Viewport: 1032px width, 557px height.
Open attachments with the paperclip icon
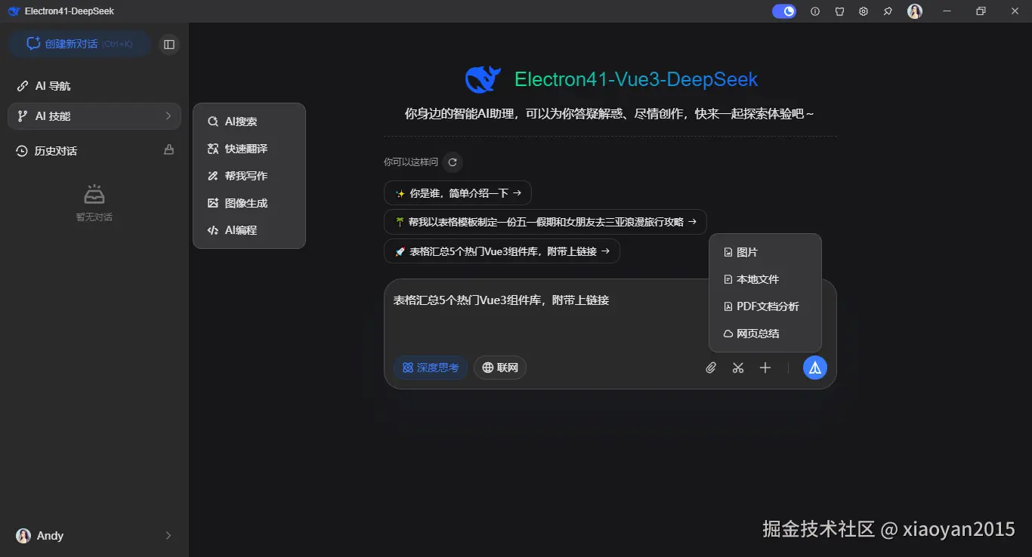[710, 368]
